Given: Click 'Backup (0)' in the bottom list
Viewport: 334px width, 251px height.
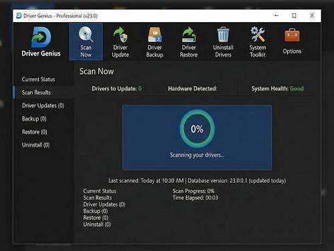Looking at the screenshot, I should pyautogui.click(x=96, y=211).
